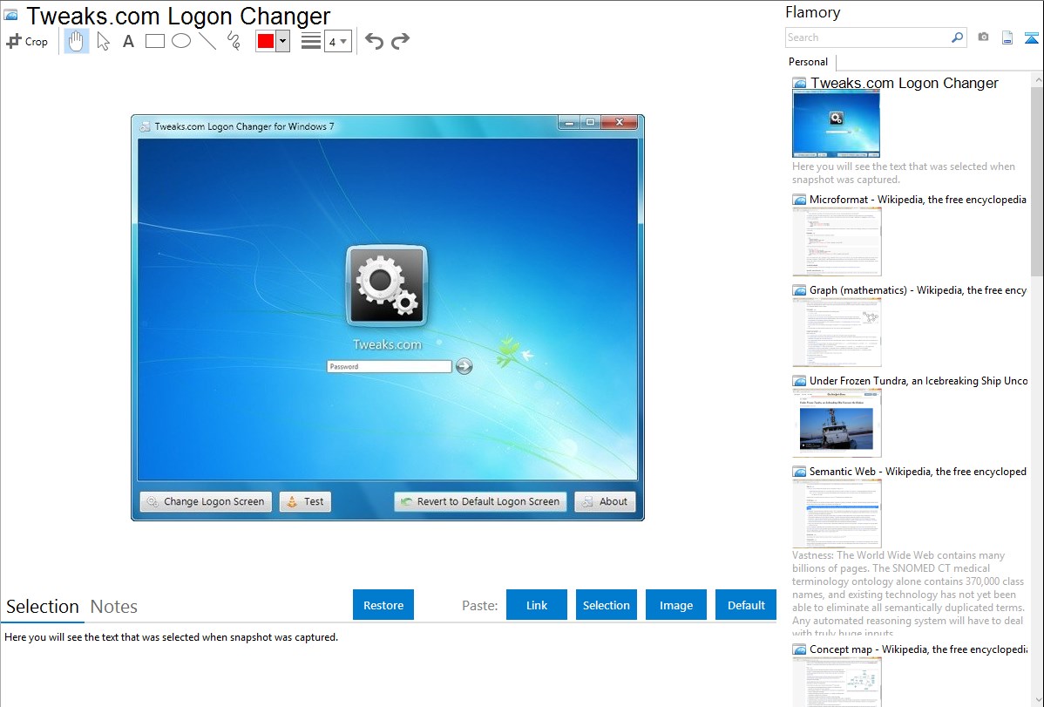Maximize the Logon Changer window in screenshot
Viewport: 1044px width, 707px height.
tap(590, 122)
